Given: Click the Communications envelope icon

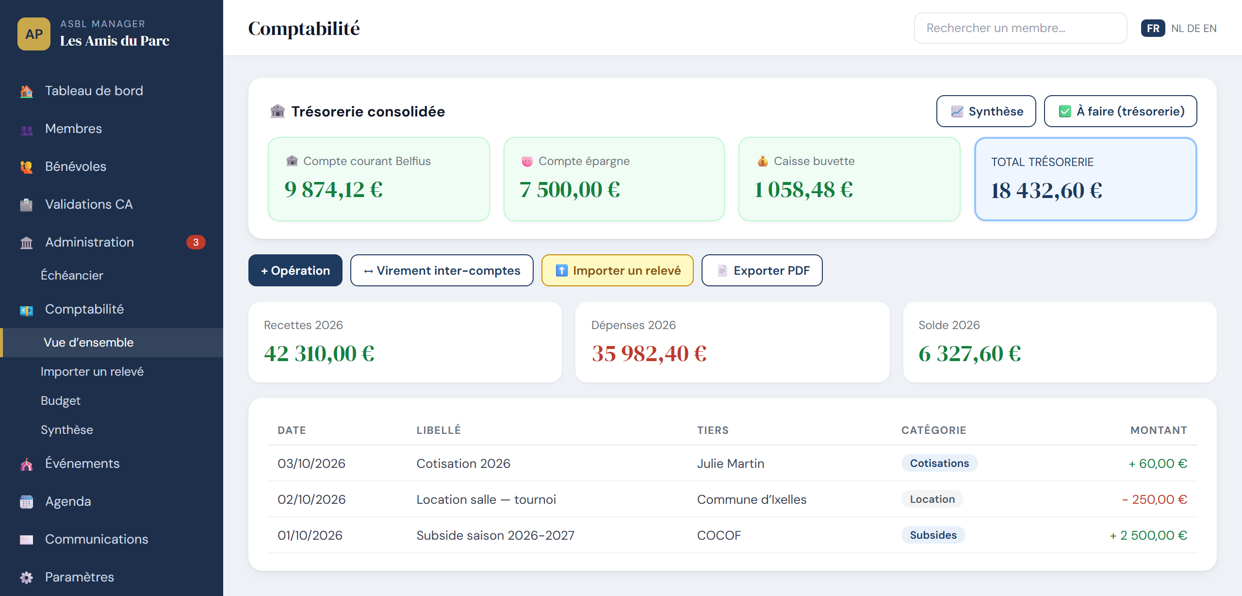Looking at the screenshot, I should [x=27, y=540].
